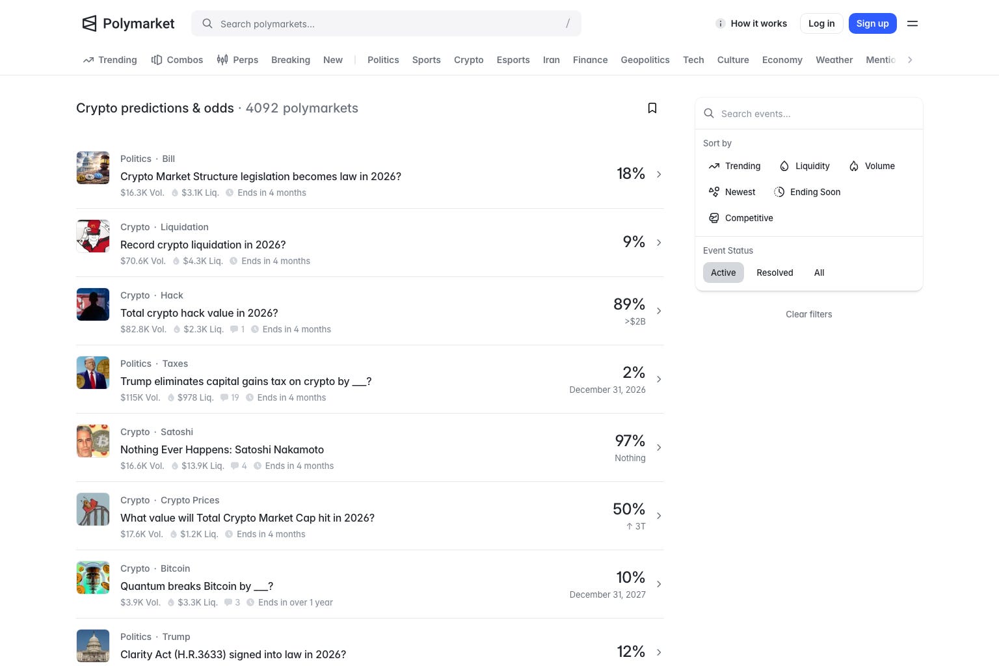Screen dimensions: 999x666
Task: Click the magnifier in Search events box
Action: point(709,113)
